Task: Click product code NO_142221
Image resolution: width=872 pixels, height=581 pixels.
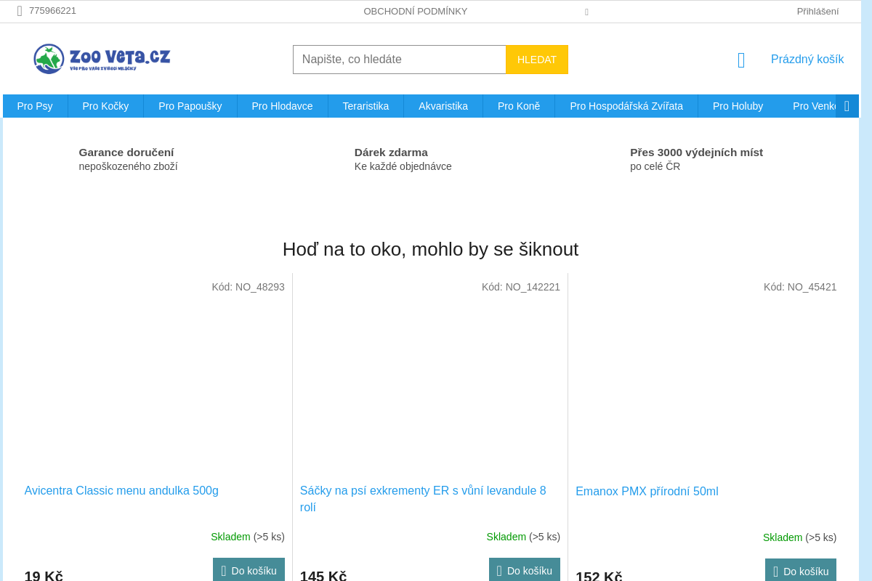Action: pos(521,287)
